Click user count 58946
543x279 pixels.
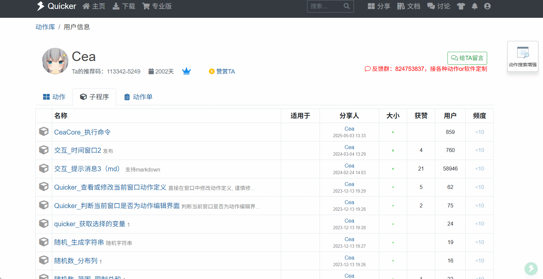(x=450, y=169)
